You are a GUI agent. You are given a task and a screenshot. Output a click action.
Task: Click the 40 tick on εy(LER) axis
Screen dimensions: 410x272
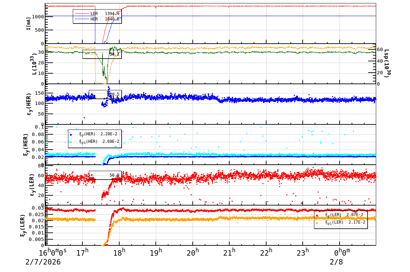(41, 185)
